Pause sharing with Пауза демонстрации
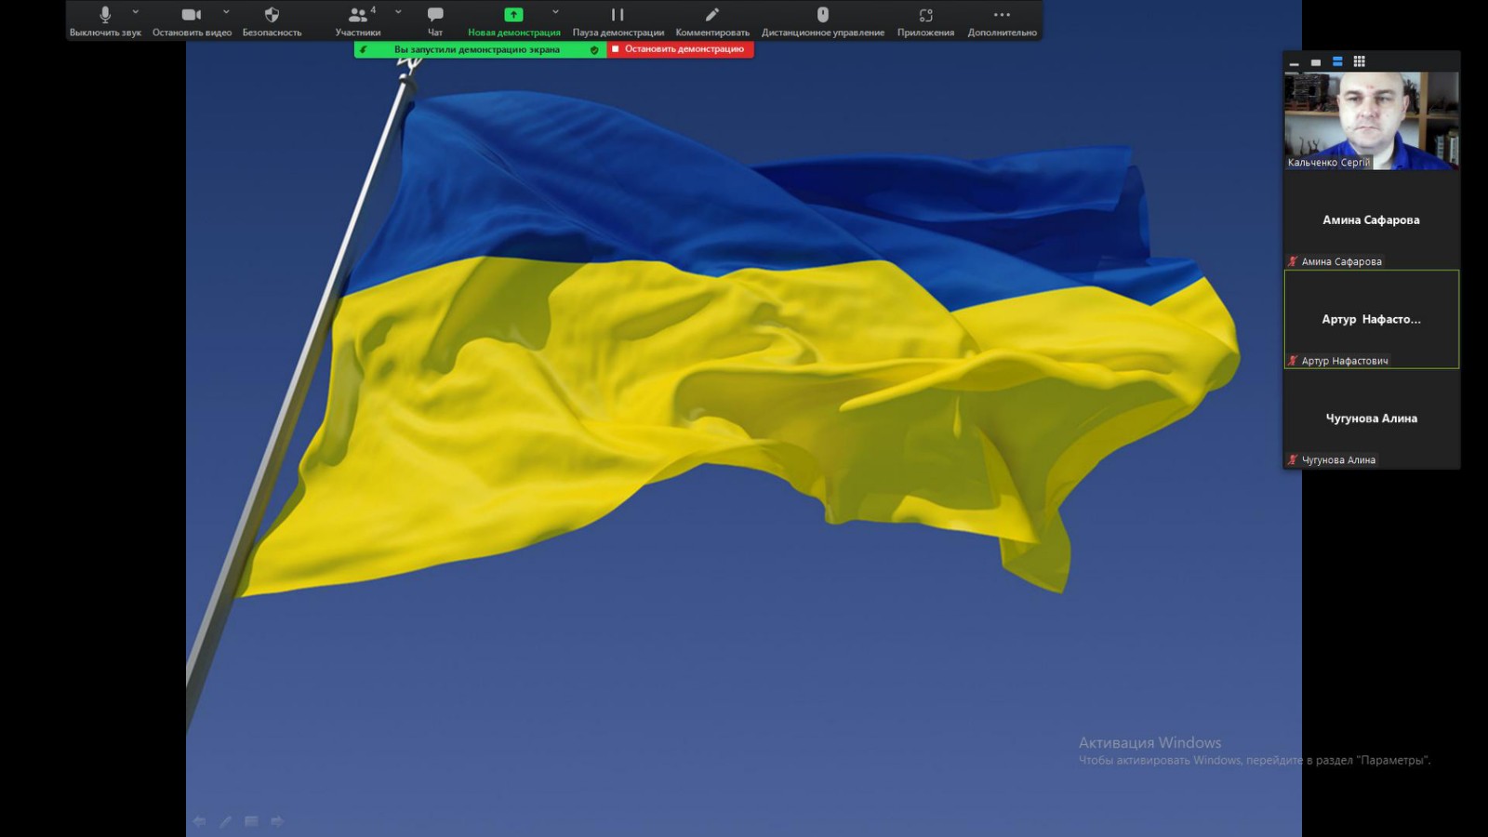The width and height of the screenshot is (1488, 837). tap(618, 20)
